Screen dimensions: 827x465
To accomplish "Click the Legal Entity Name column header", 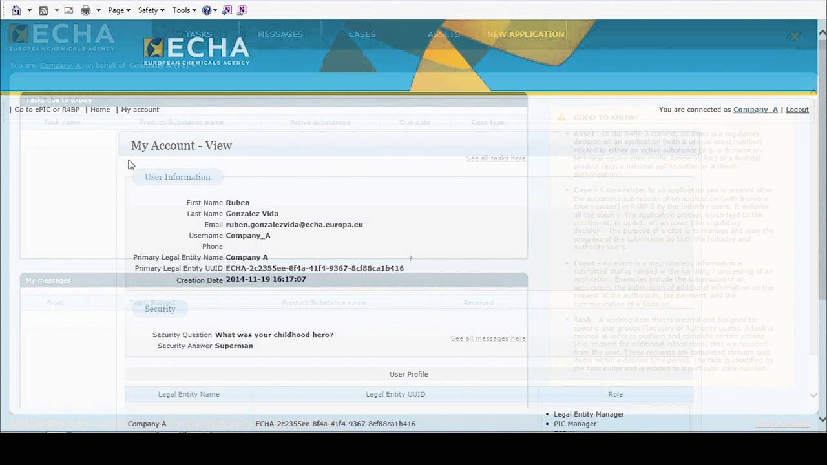I will coord(189,394).
